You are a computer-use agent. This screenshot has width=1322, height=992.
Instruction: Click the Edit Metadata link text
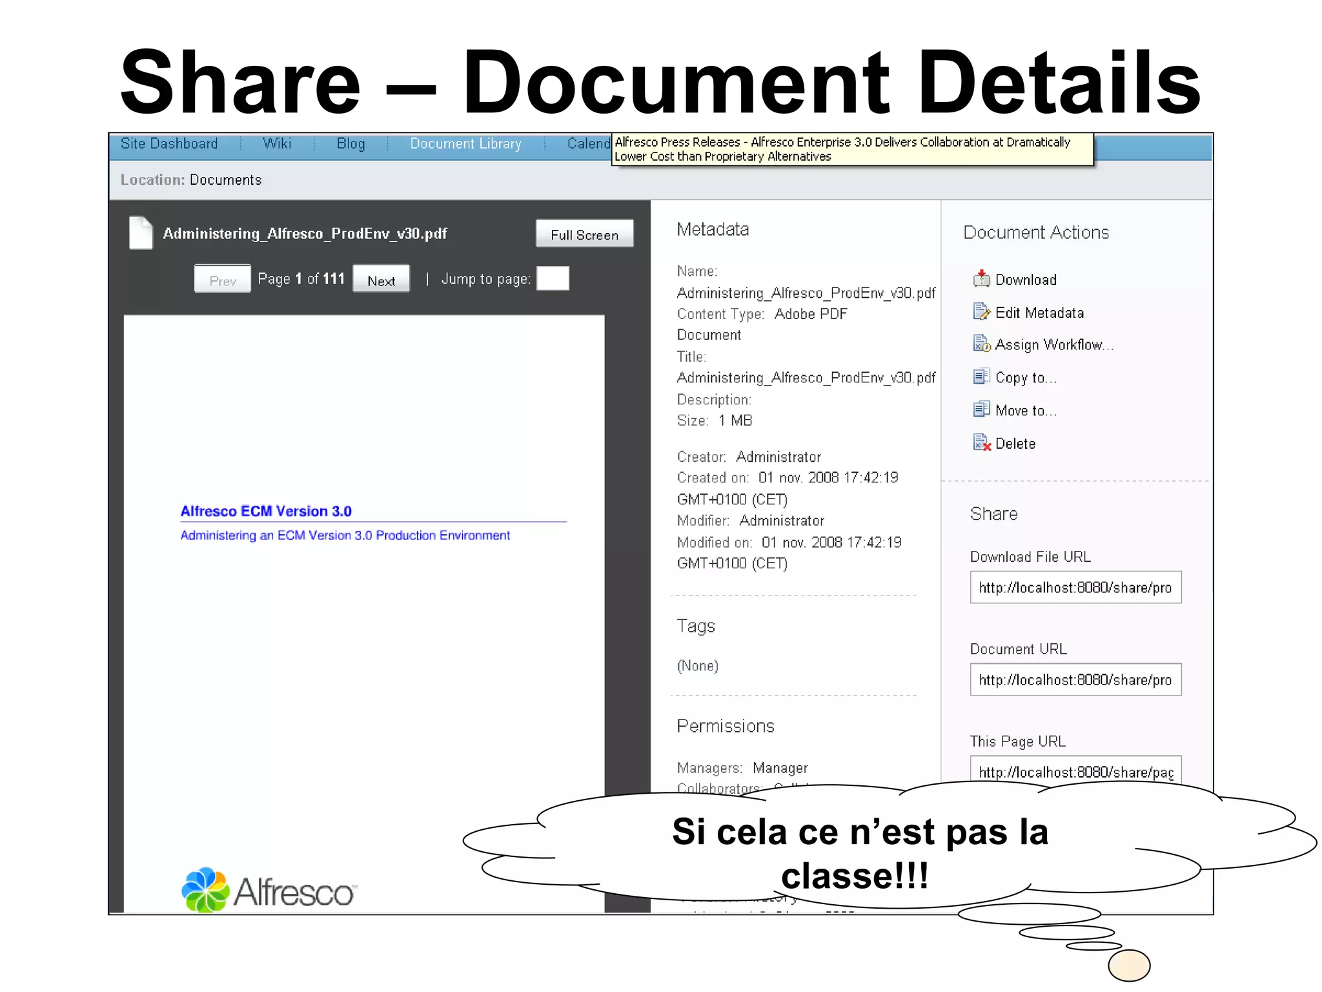pos(1039,313)
